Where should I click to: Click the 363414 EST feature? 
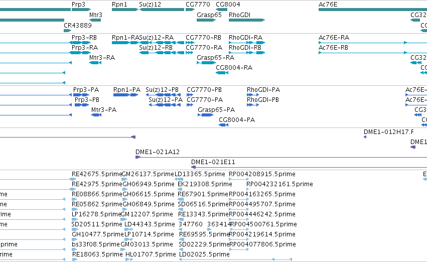[209, 229]
